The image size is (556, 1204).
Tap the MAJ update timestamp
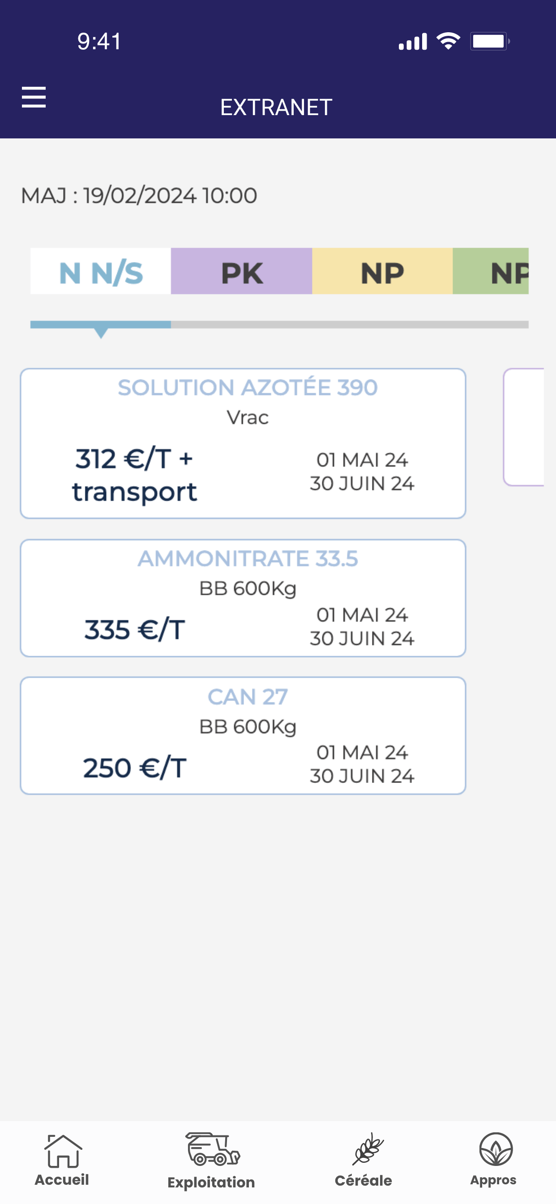tap(139, 195)
